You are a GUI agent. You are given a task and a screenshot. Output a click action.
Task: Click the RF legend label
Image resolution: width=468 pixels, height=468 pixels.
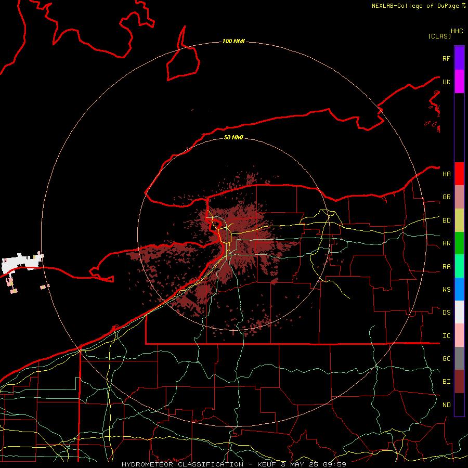click(446, 59)
